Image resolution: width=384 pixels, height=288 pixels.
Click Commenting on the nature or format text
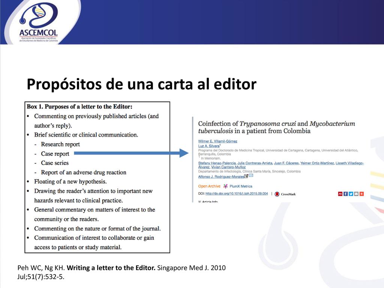click(97, 228)
